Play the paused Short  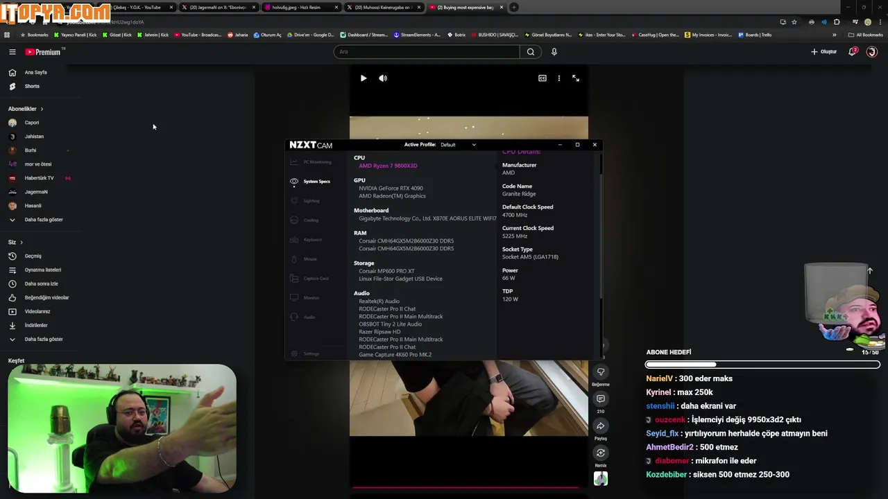364,78
